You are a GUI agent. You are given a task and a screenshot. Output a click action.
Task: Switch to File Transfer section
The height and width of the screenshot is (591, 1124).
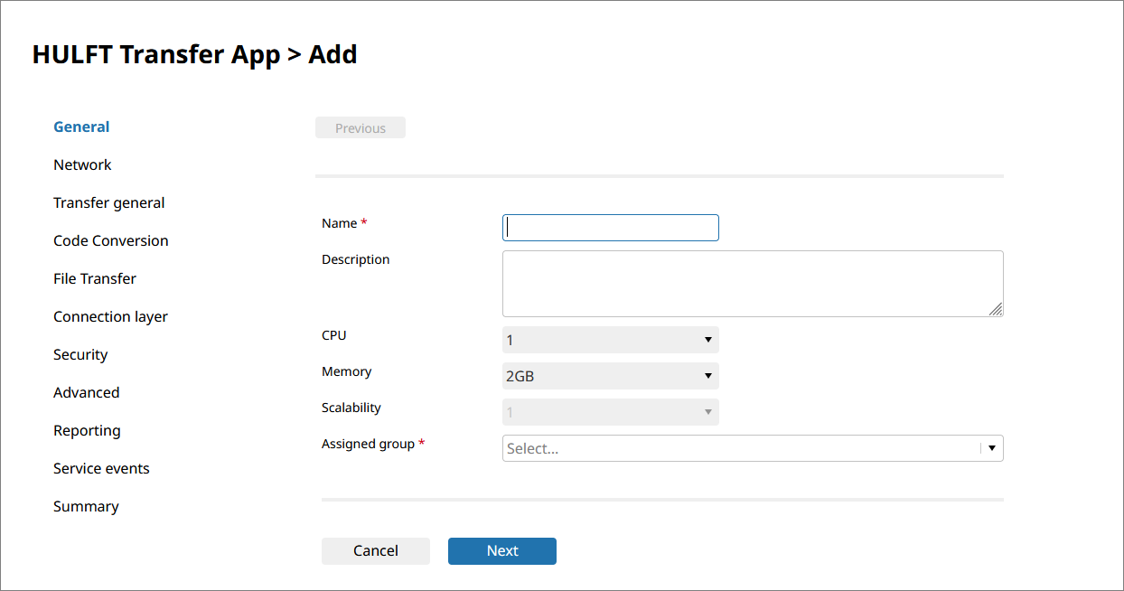pyautogui.click(x=95, y=279)
